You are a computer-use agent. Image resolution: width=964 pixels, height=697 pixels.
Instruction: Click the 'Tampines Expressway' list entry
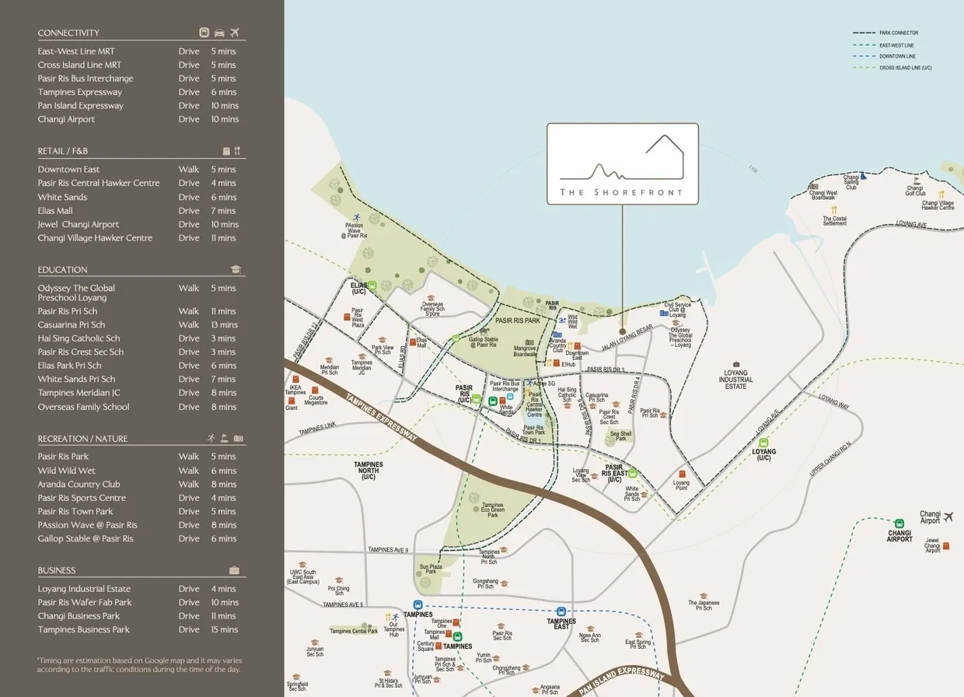[x=137, y=92]
